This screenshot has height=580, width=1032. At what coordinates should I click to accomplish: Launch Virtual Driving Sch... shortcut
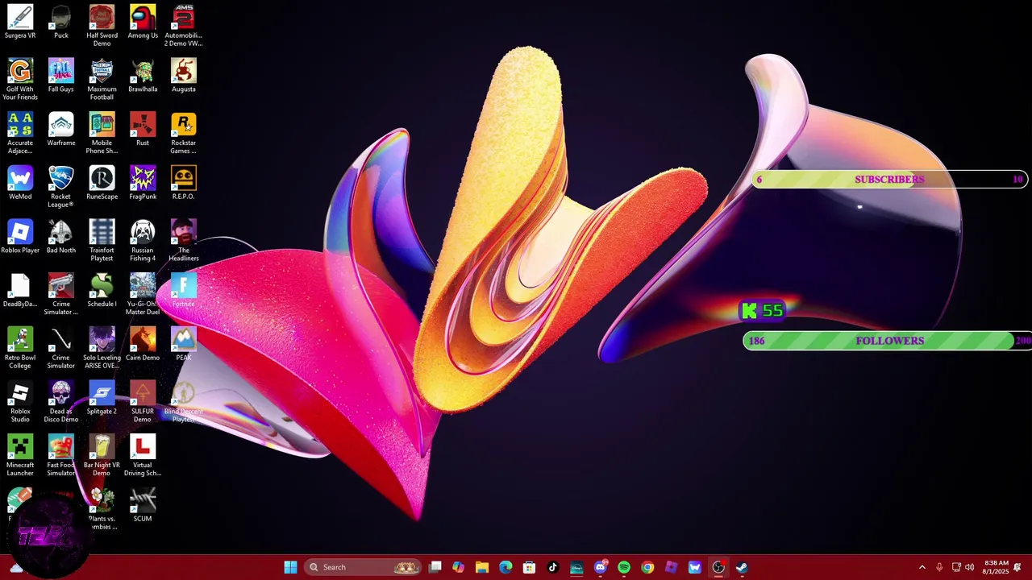coord(143,455)
